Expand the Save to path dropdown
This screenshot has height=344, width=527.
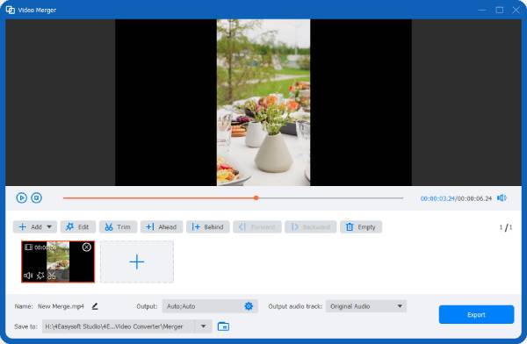point(204,326)
